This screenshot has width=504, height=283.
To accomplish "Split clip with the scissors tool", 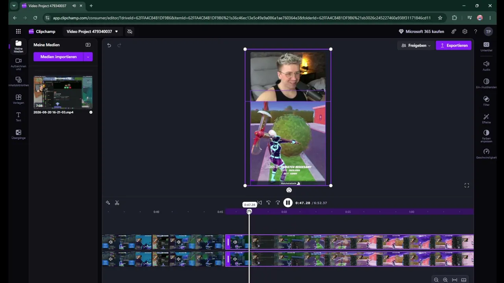I will coord(117,203).
